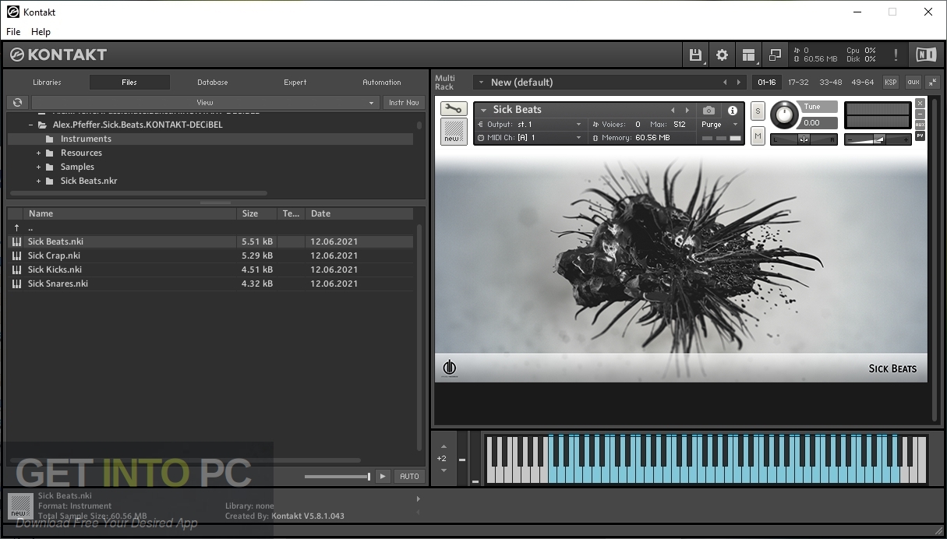The height and width of the screenshot is (539, 947).
Task: Sort files by Name column header
Action: pos(130,213)
